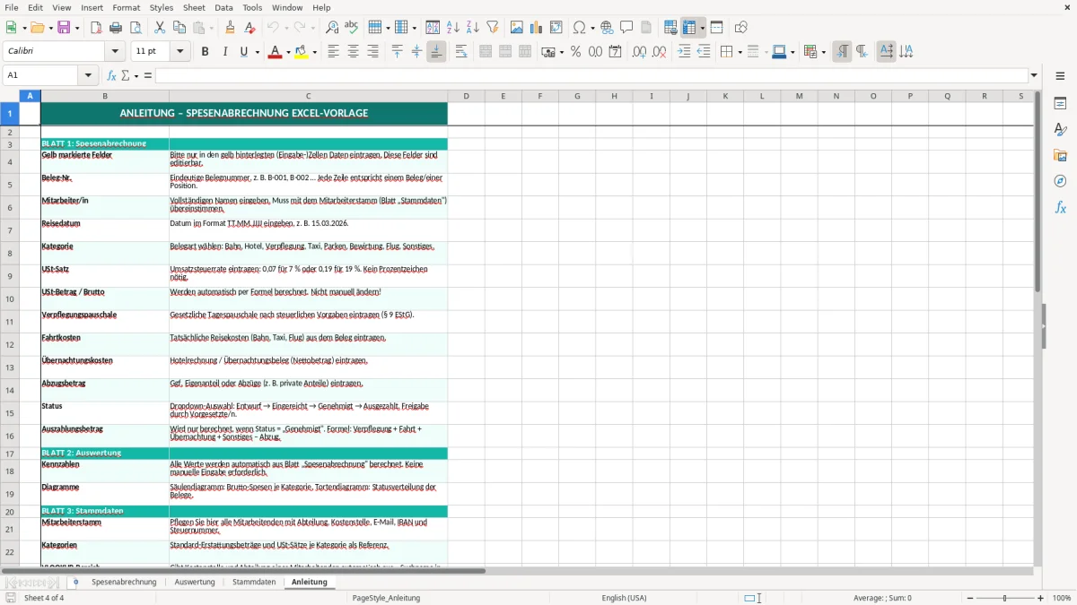Click the Cut scissors icon
Image resolution: width=1077 pixels, height=605 pixels.
(159, 28)
